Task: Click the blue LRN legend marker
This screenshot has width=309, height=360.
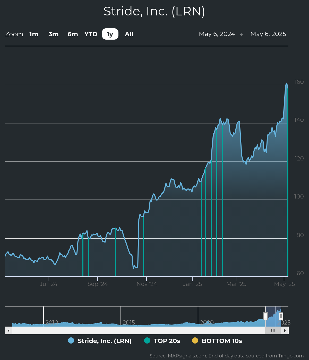Action: (71, 340)
